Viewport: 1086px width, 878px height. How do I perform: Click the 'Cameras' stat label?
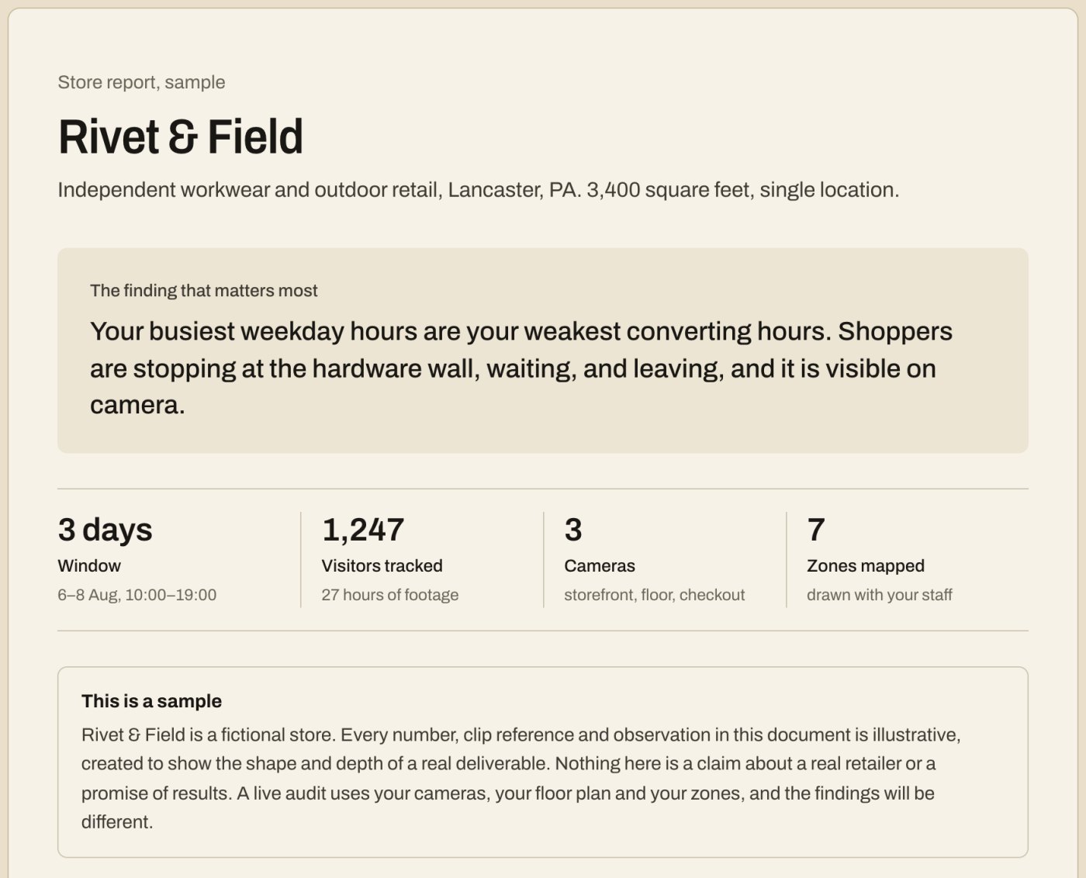click(x=600, y=566)
